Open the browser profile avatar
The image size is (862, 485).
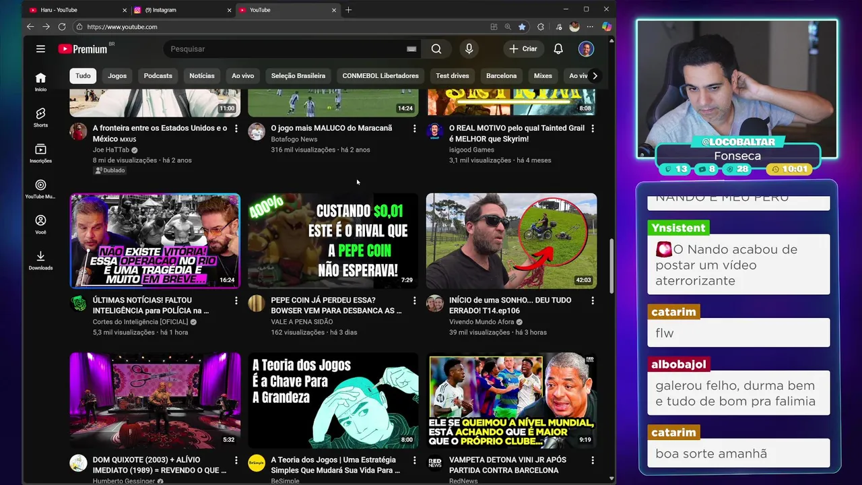(x=574, y=27)
